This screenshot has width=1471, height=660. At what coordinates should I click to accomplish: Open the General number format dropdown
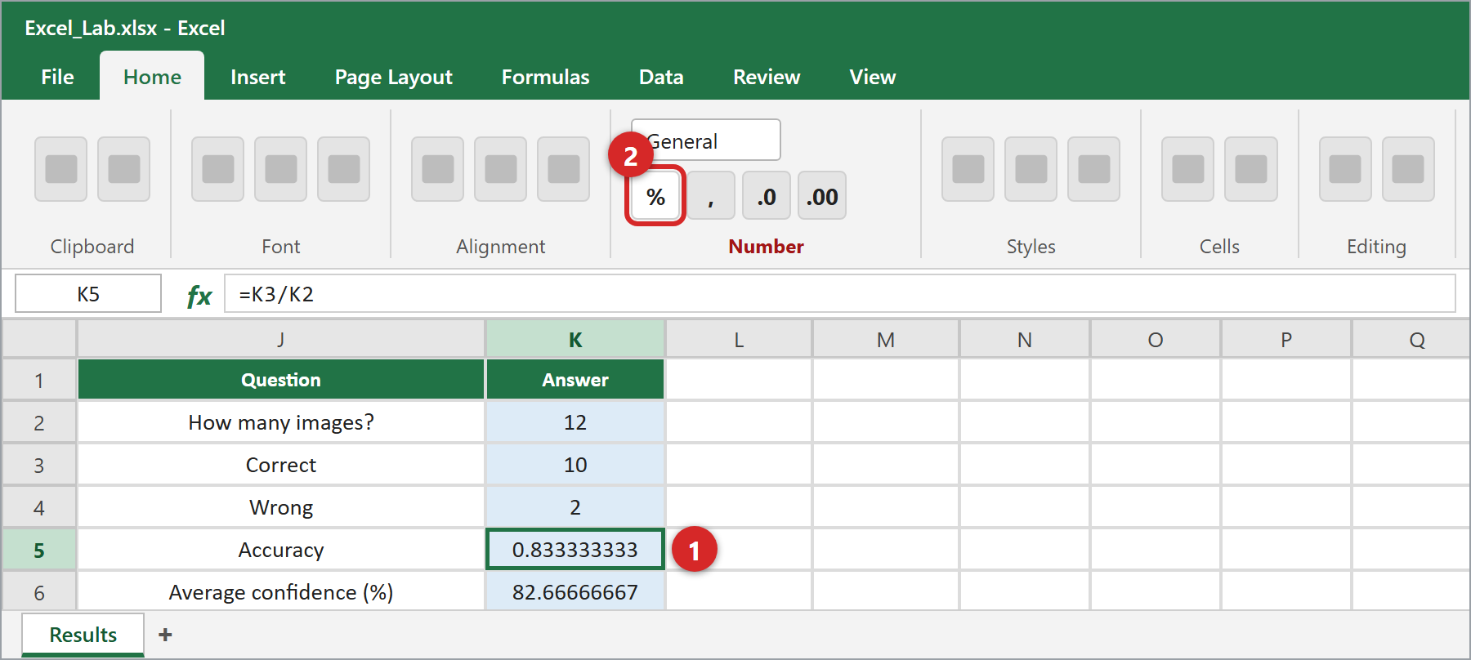706,140
